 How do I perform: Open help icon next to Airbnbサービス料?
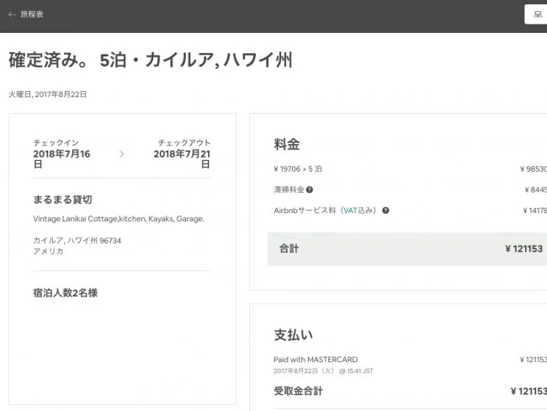(385, 211)
